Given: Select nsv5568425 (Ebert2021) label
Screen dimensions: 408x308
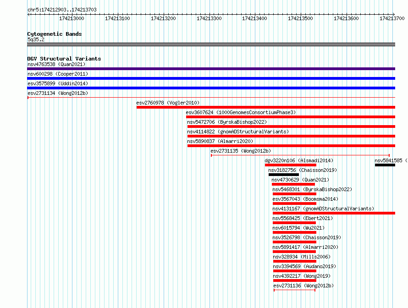Looking at the screenshot, I should coord(303,218).
